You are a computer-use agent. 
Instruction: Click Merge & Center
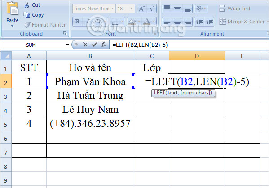tap(242, 22)
